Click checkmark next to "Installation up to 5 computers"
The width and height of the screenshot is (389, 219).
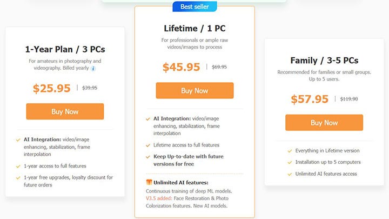click(289, 162)
